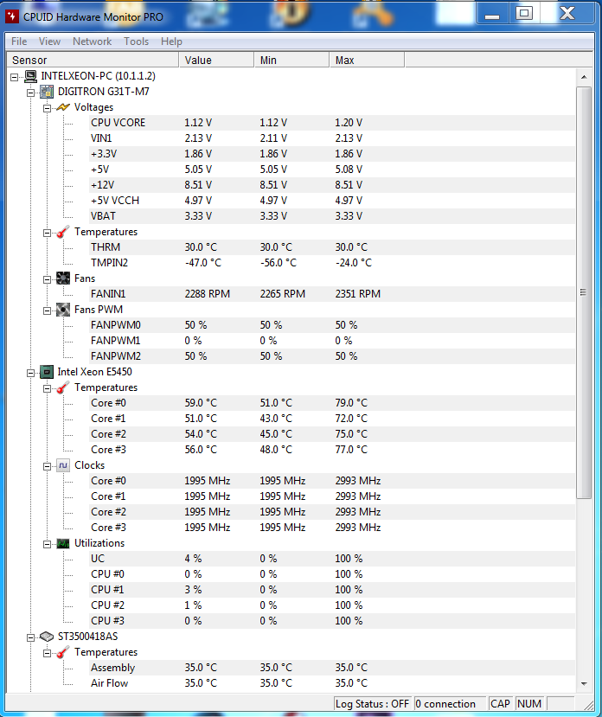Click the ST3500418AS hard drive icon

[x=47, y=637]
